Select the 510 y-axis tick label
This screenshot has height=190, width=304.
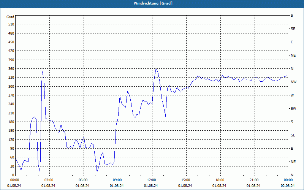coord(11,24)
